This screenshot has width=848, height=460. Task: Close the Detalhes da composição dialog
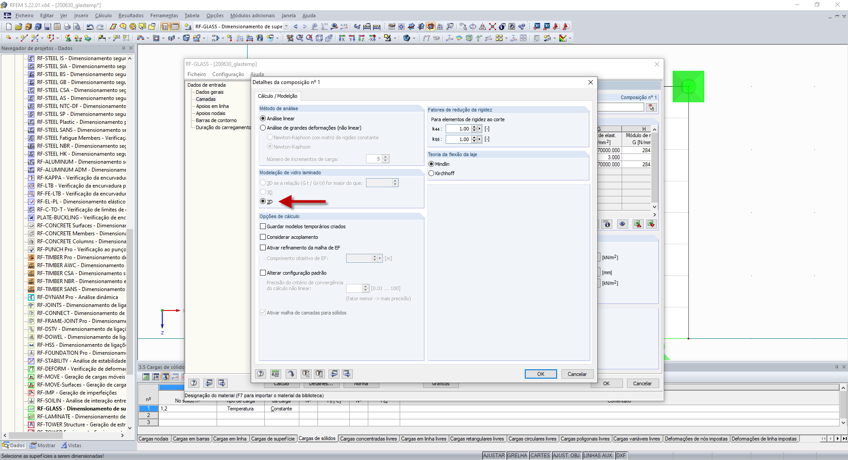coord(590,82)
